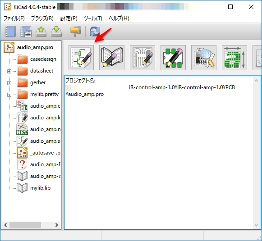Screen dimensions: 262x241
Task: Click the message panel scroll-down arrow
Action: [x=256, y=225]
